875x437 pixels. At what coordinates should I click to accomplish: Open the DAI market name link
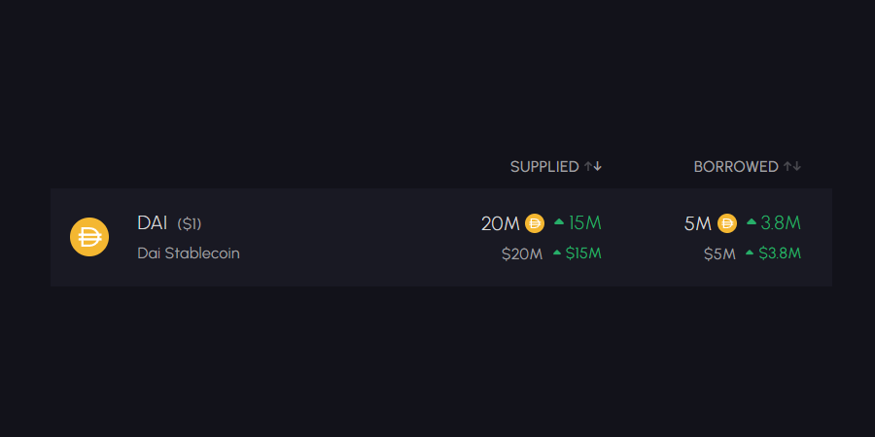coord(153,223)
